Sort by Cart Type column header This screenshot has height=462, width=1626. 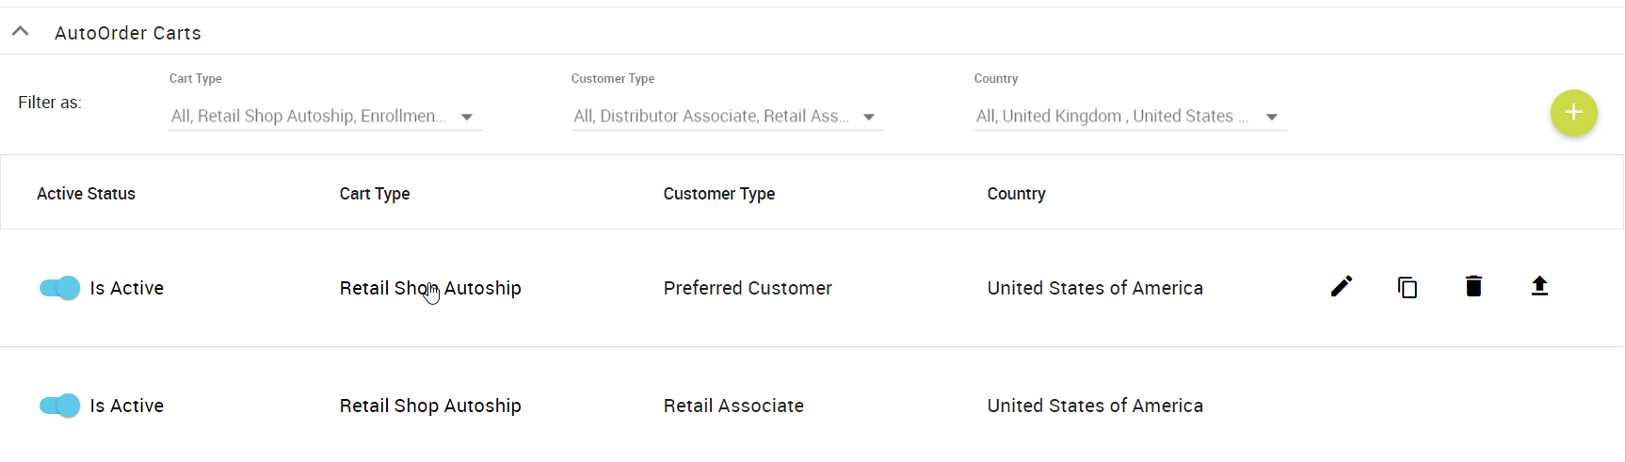pyautogui.click(x=375, y=194)
